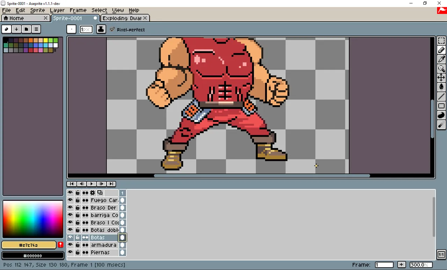The image size is (447, 270).
Task: Hide the barriga layer
Action: [70, 215]
